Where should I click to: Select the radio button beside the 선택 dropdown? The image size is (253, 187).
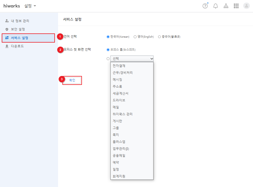point(108,59)
